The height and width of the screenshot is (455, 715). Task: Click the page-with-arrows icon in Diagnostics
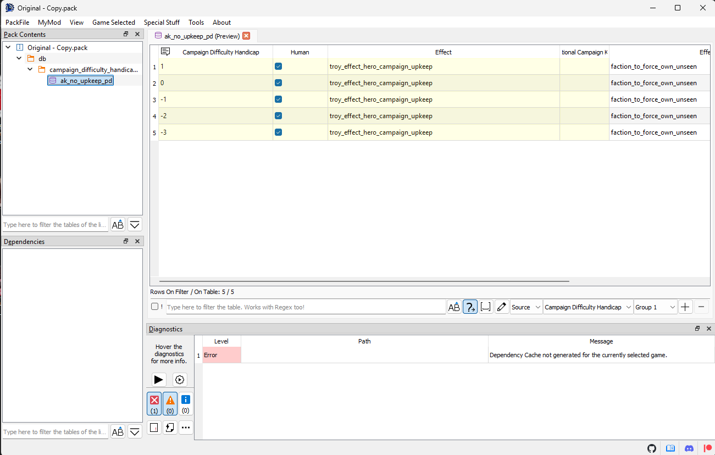pos(170,427)
